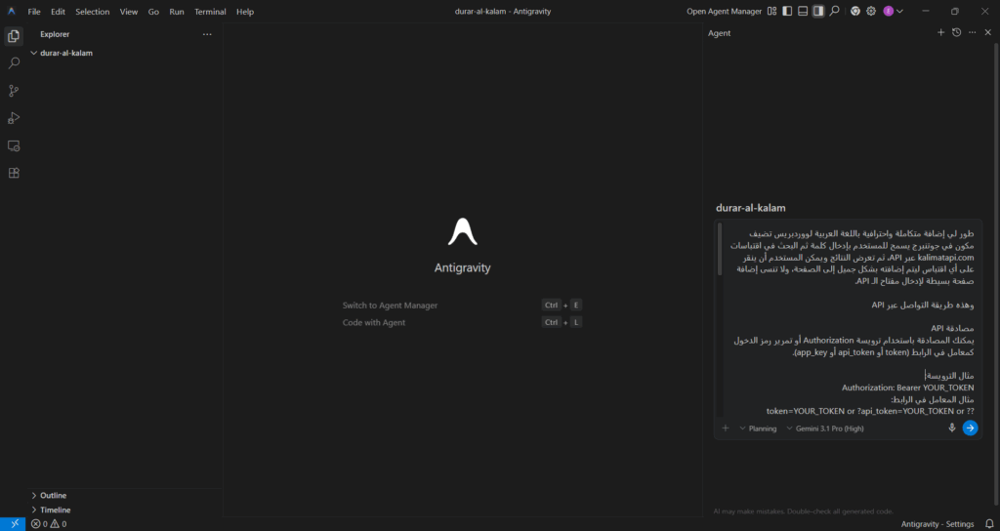Click Open Agent Manager button
Image resolution: width=1000 pixels, height=531 pixels.
click(x=724, y=12)
